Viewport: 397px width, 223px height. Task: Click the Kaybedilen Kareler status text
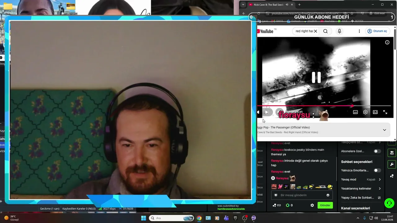tap(79, 209)
